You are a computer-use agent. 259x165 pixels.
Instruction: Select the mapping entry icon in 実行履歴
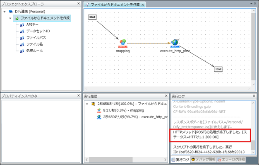click(x=99, y=110)
